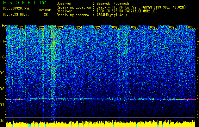Click the receiver ICOM IC-575 text
Viewport: 199px width, 127px height.
[x=127, y=11]
